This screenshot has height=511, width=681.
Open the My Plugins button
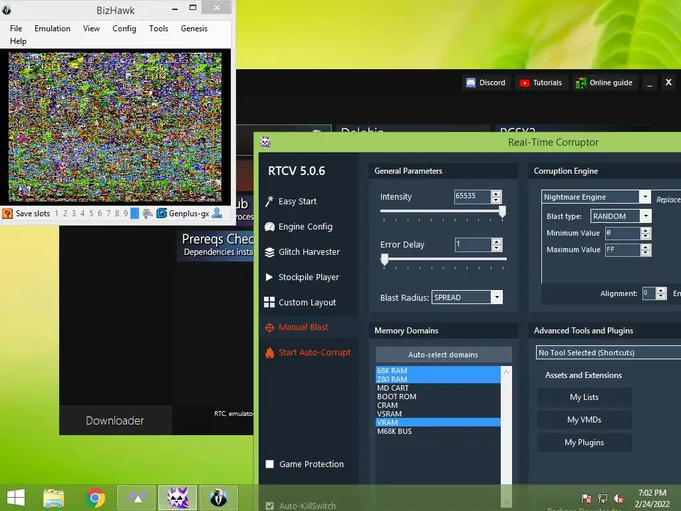pos(584,442)
